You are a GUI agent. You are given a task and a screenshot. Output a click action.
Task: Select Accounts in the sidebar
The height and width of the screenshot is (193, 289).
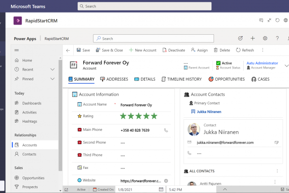tap(35, 145)
